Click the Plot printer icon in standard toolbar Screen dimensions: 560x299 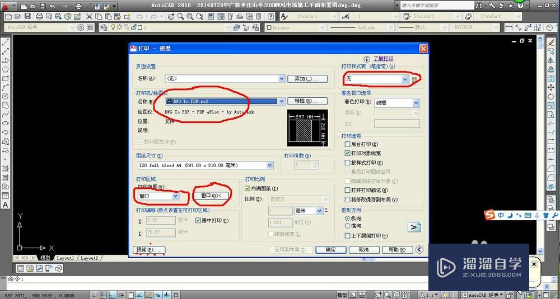[40, 16]
